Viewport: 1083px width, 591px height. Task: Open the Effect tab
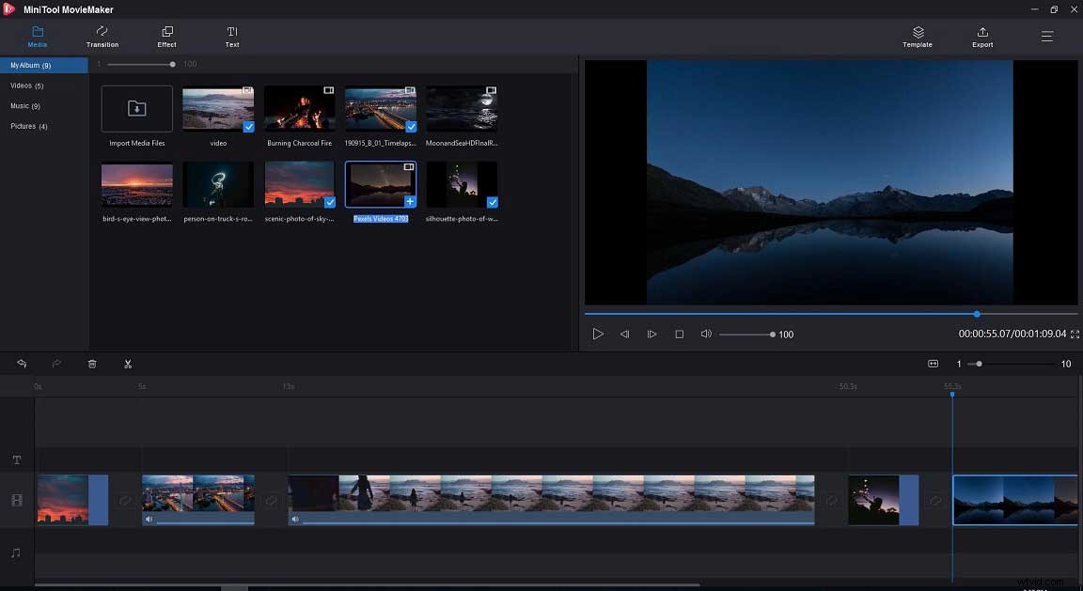click(x=166, y=38)
